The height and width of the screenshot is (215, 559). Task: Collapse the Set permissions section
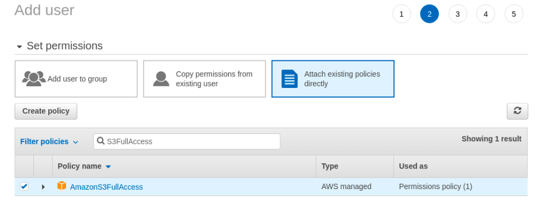click(20, 47)
